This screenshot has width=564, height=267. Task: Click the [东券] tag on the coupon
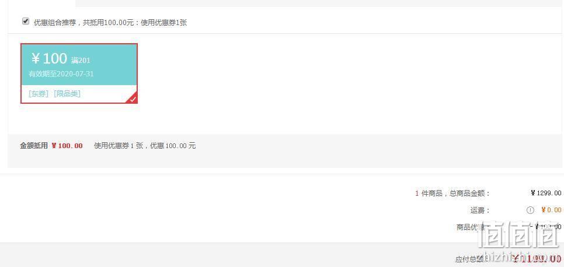pyautogui.click(x=39, y=94)
